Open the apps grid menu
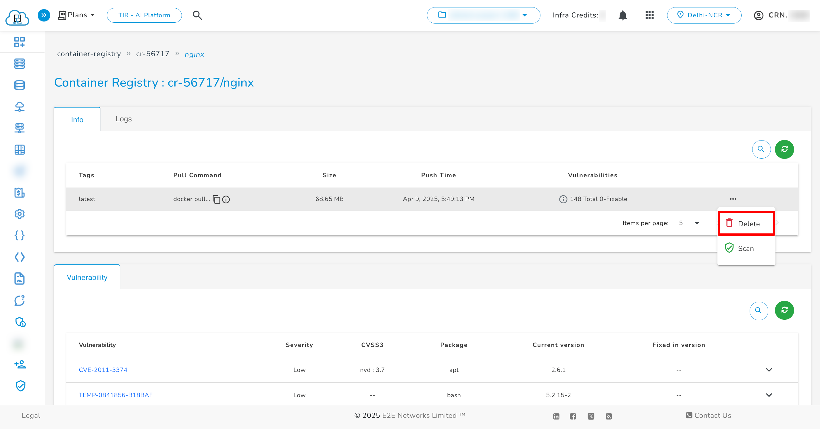Image resolution: width=820 pixels, height=429 pixels. [649, 15]
